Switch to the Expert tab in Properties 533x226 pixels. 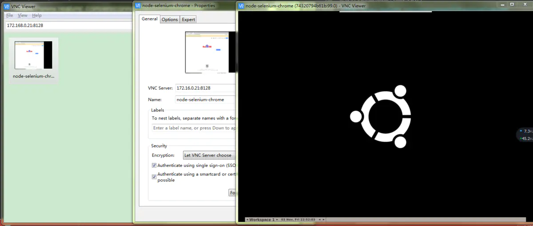click(188, 19)
